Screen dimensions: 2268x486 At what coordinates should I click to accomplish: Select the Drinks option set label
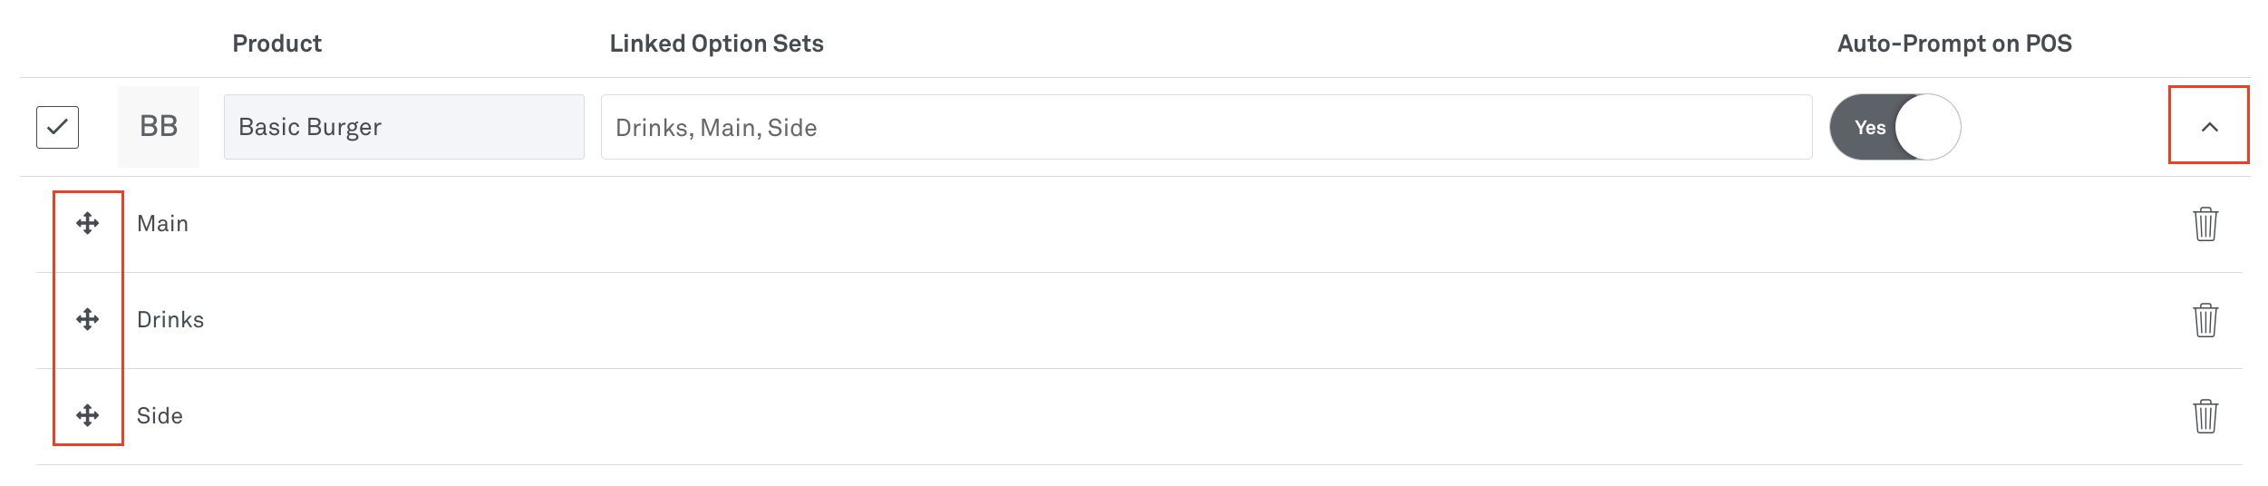[170, 320]
